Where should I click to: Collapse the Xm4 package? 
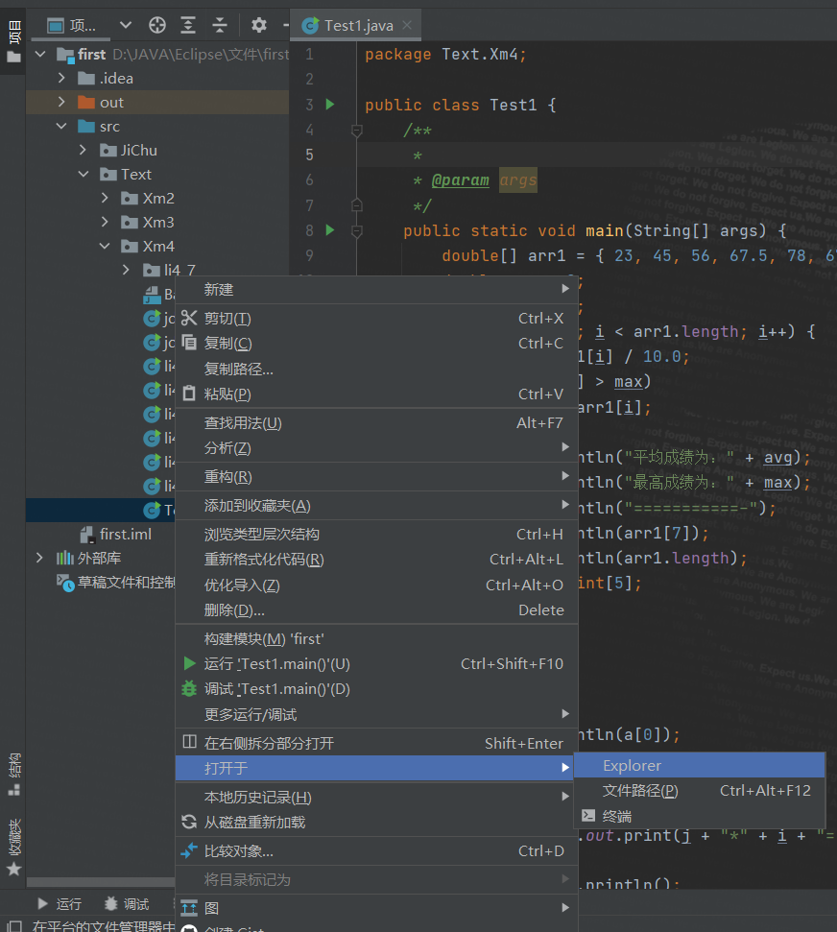point(105,246)
